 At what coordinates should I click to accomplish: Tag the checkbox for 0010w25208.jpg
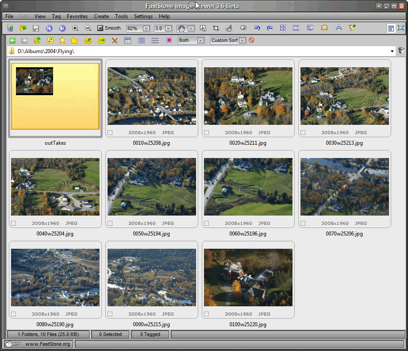(110, 133)
